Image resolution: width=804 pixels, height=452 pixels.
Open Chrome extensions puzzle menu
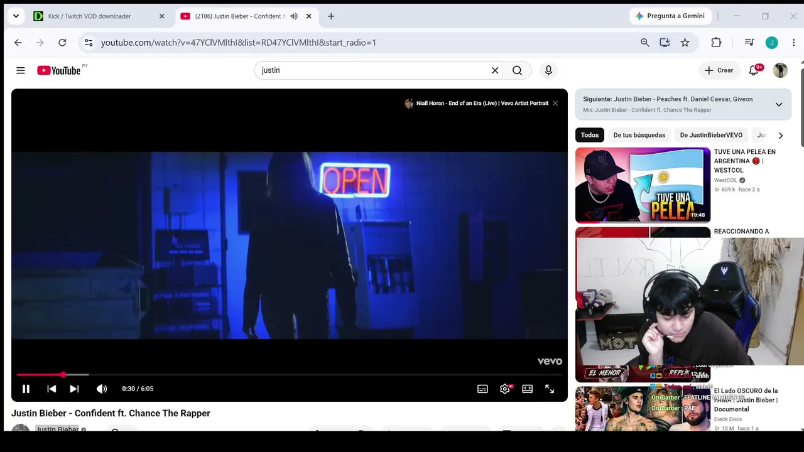716,43
